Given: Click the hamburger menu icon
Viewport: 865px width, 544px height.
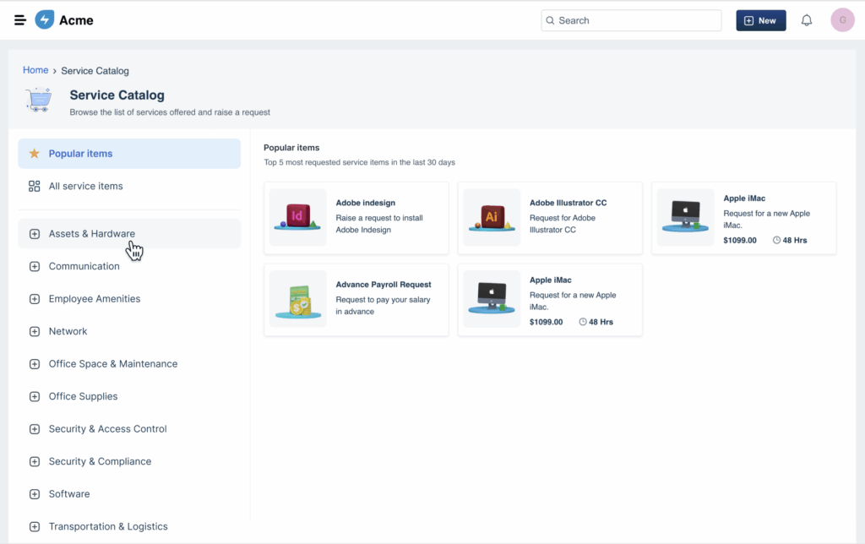Looking at the screenshot, I should point(19,19).
